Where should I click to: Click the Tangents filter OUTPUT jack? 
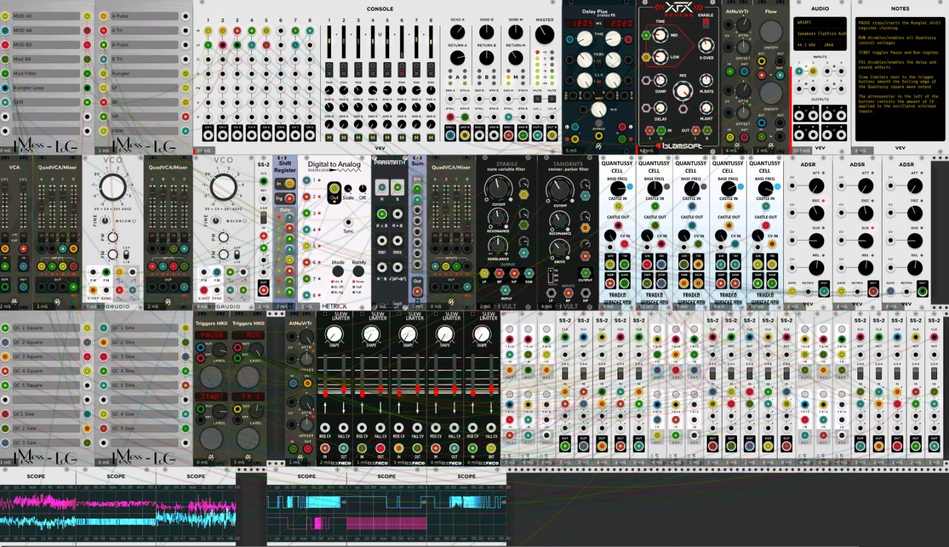coord(585,273)
